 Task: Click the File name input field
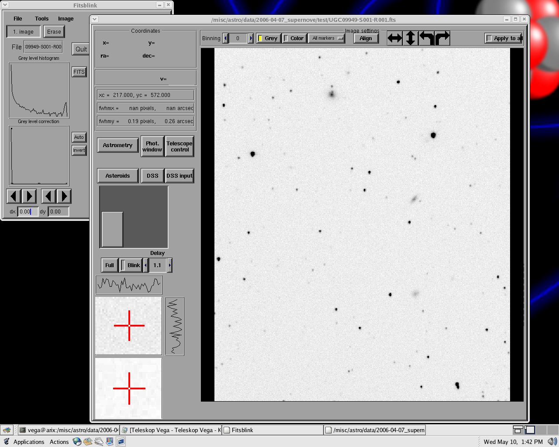click(x=43, y=47)
